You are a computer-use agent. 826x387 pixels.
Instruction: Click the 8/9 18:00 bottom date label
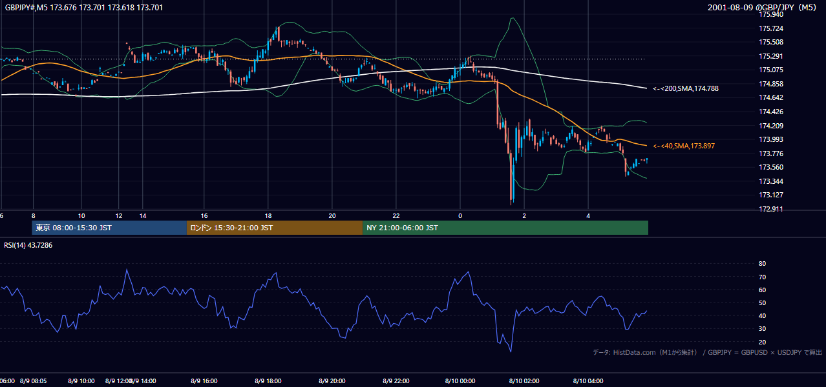click(268, 381)
